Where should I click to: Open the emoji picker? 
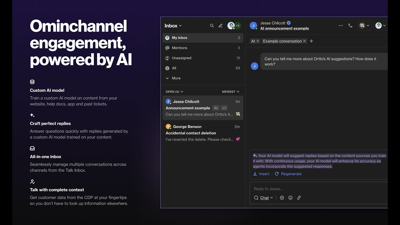pyautogui.click(x=290, y=198)
